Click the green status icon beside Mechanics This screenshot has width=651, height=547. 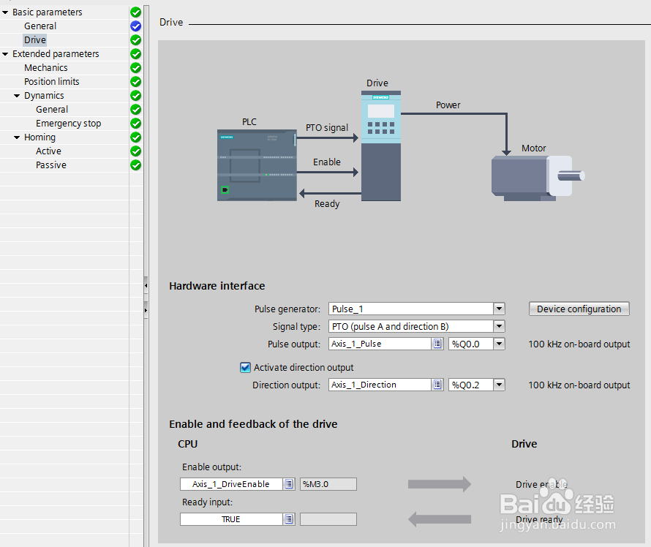click(x=136, y=68)
